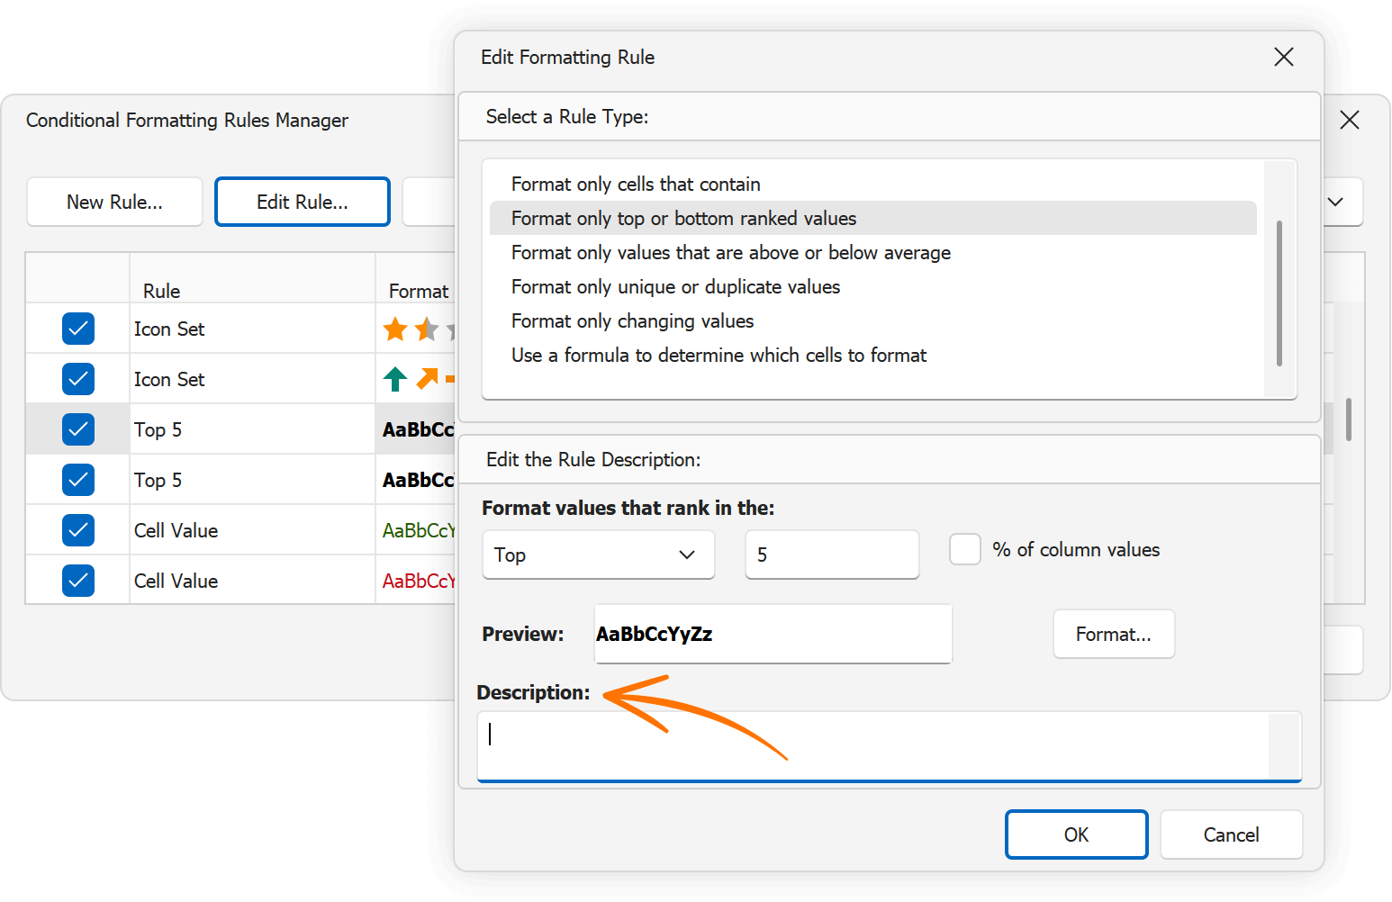This screenshot has height=902, width=1392.
Task: Toggle the % of column values checkbox
Action: click(x=965, y=550)
